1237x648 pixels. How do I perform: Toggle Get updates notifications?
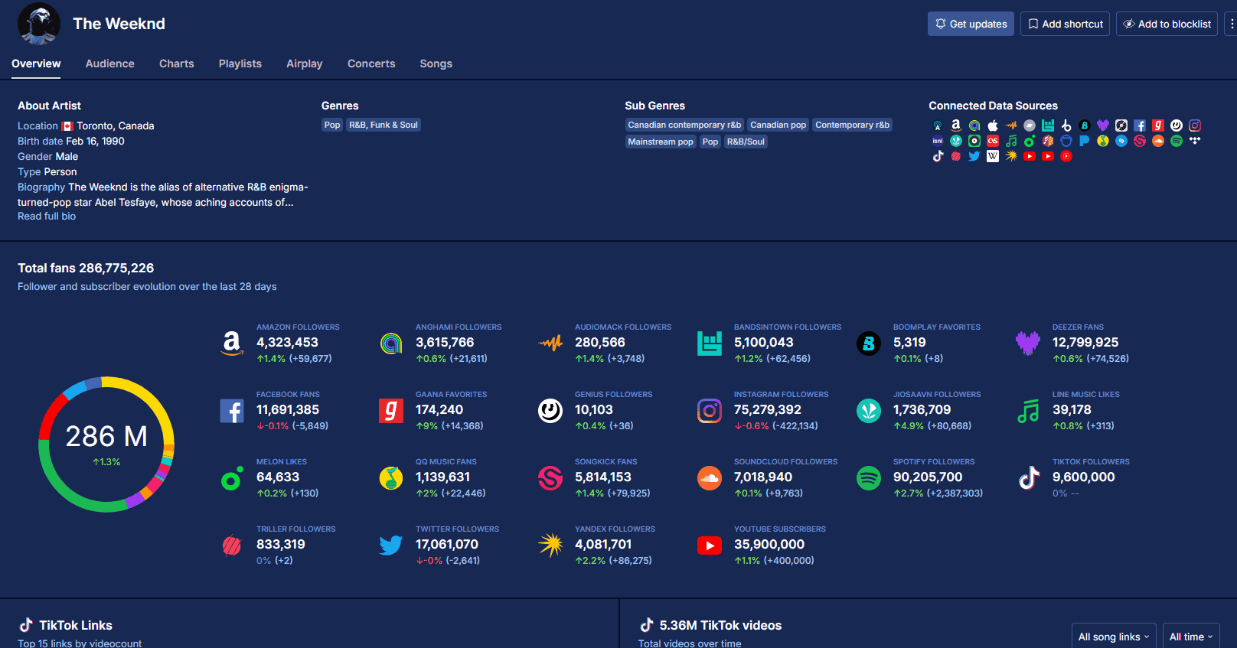point(970,24)
